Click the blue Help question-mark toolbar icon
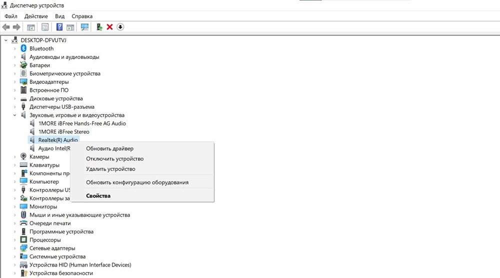 (x=59, y=27)
